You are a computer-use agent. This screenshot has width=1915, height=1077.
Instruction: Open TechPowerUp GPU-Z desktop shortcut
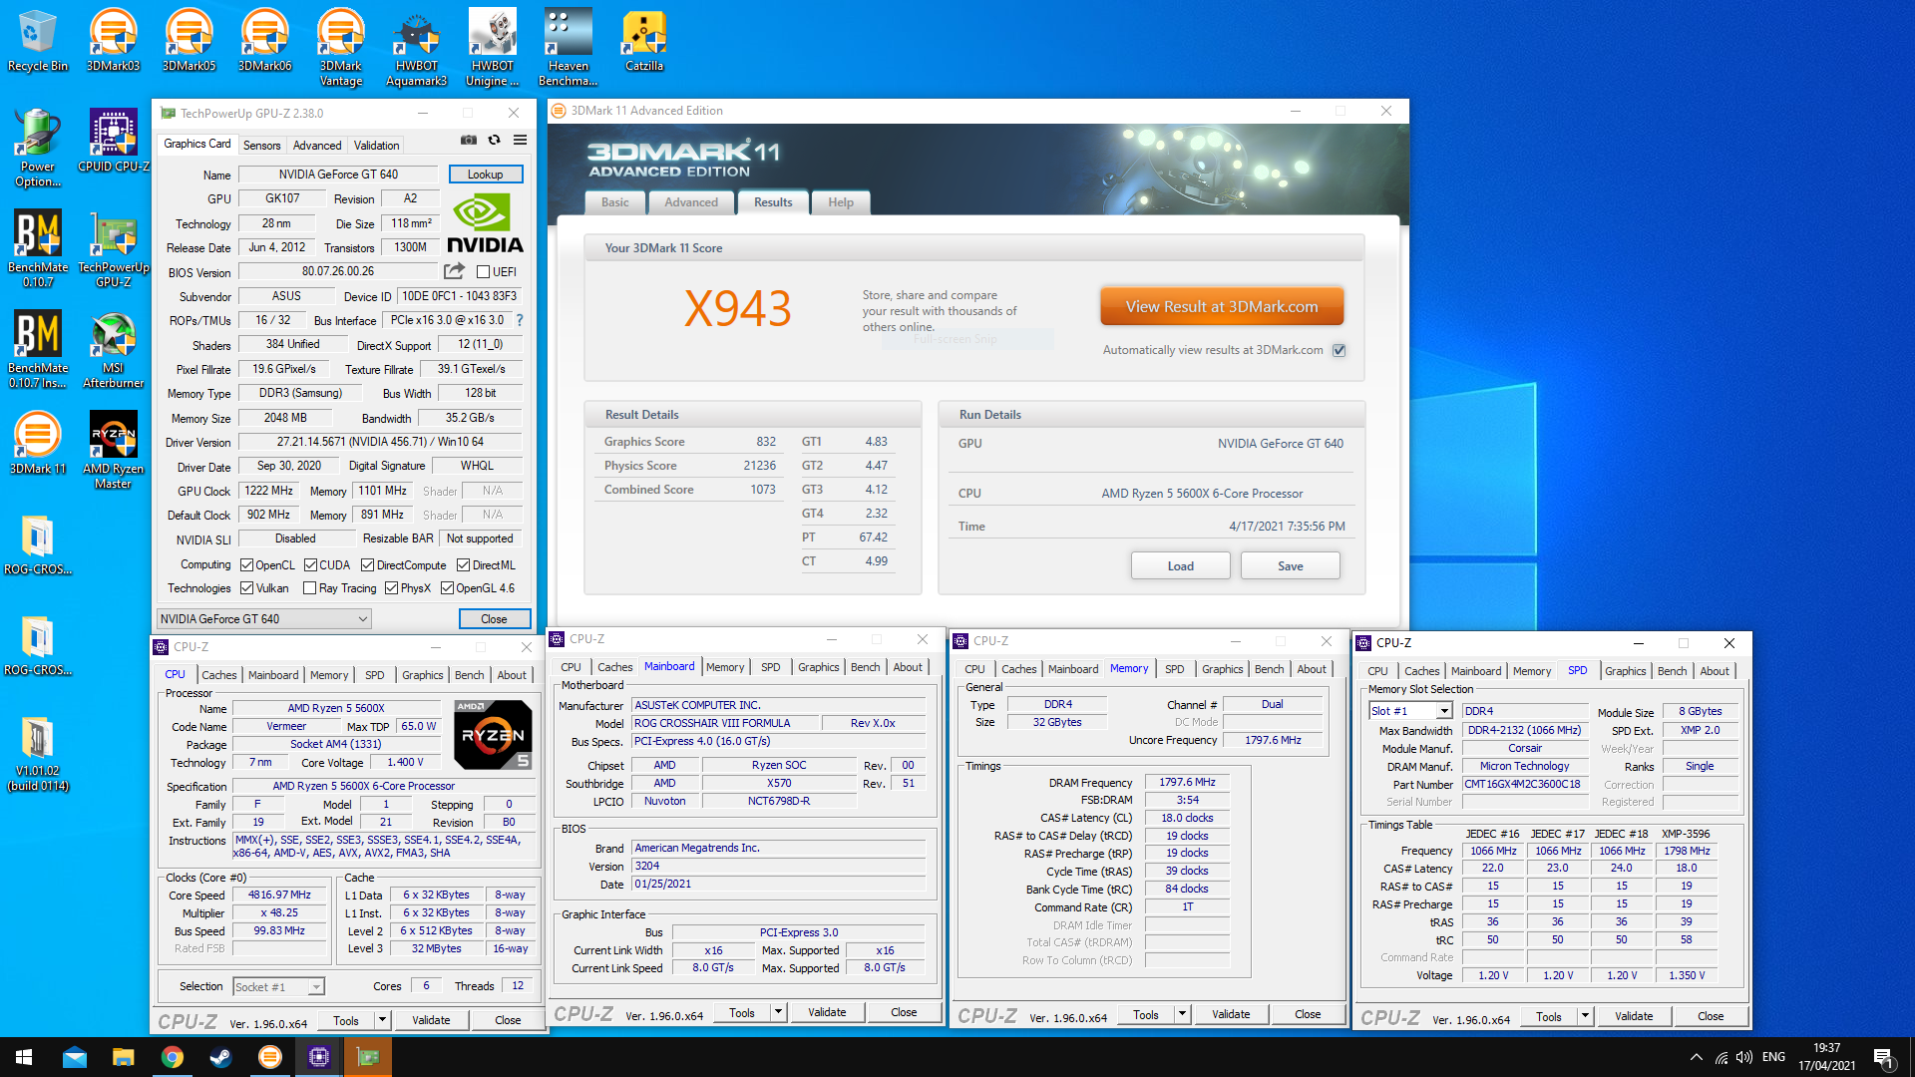[114, 248]
